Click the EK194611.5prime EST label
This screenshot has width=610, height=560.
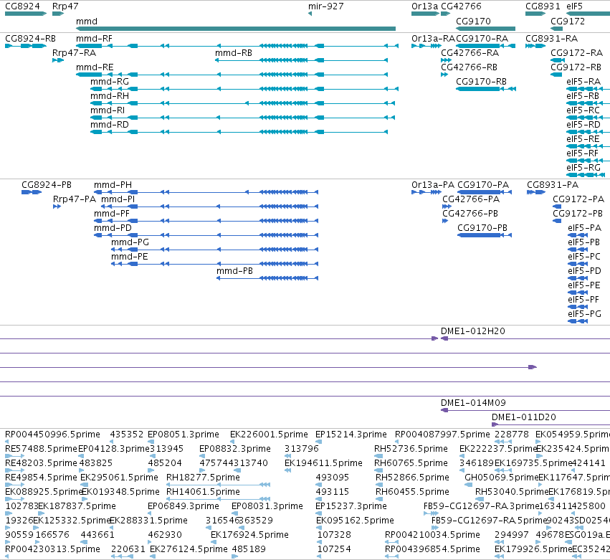324,462
